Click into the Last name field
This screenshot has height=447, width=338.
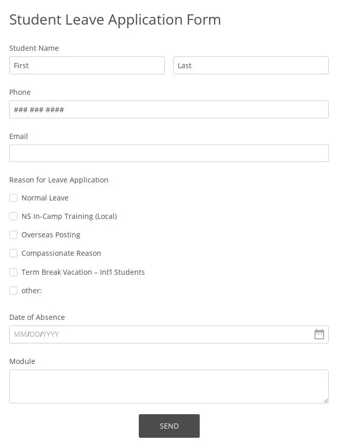251,65
